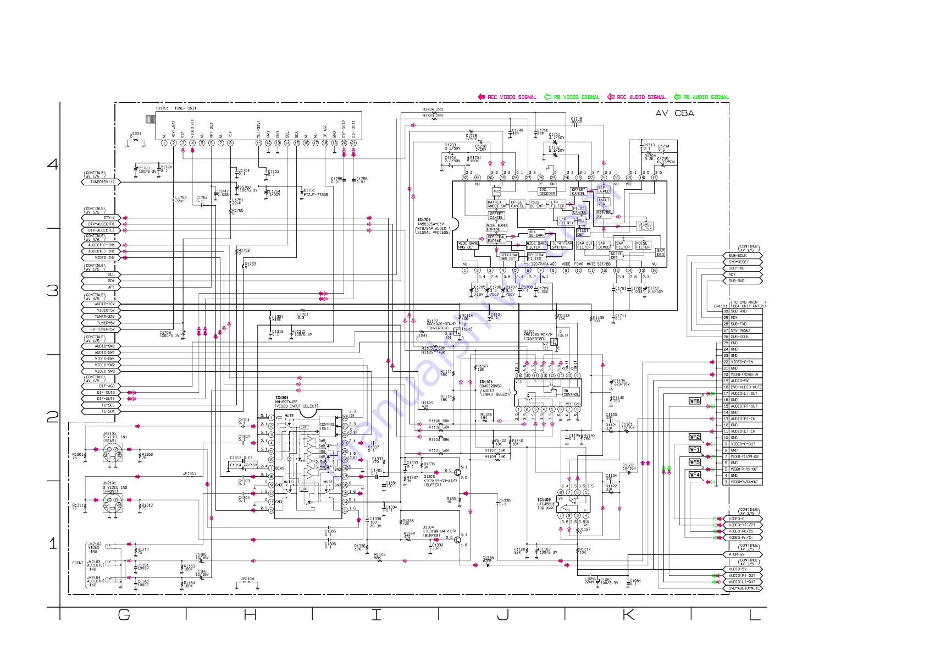
Task: Click the REC VIDEO SIGNAL legend arrow
Action: tap(482, 97)
